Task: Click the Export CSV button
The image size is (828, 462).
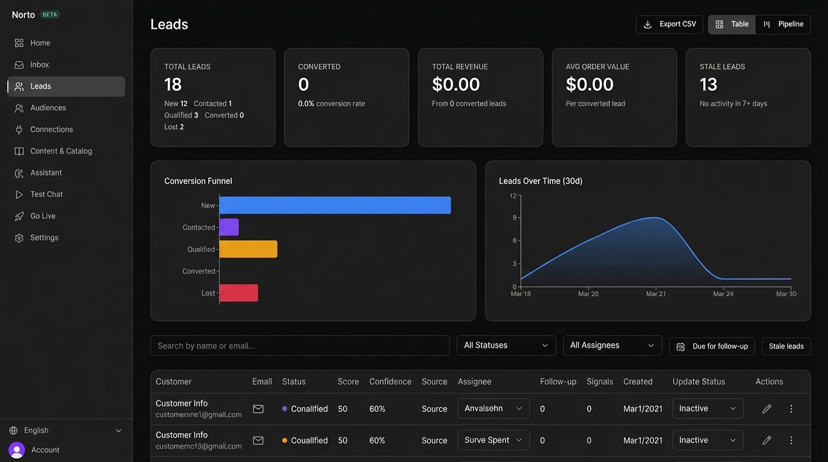Action: 669,25
